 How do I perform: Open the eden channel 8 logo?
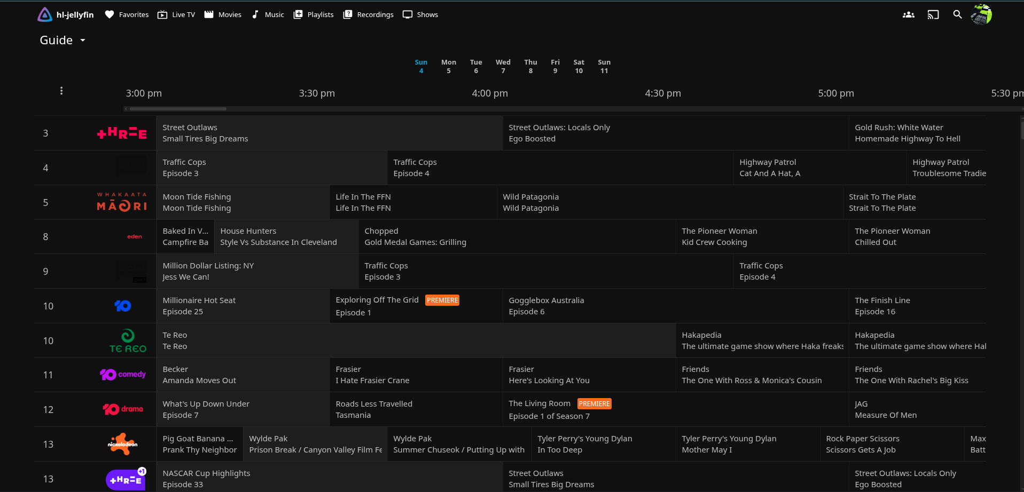point(134,236)
